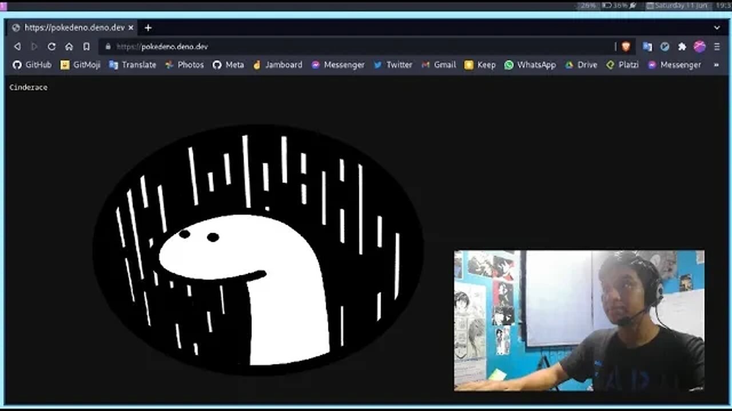Close the pokedeno.deno.dev tab
Screen dimensions: 732x411
pos(131,27)
